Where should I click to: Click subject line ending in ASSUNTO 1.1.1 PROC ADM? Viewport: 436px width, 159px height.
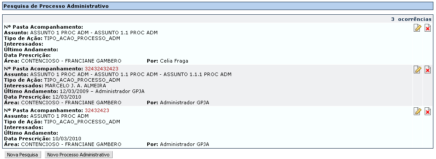click(x=131, y=74)
